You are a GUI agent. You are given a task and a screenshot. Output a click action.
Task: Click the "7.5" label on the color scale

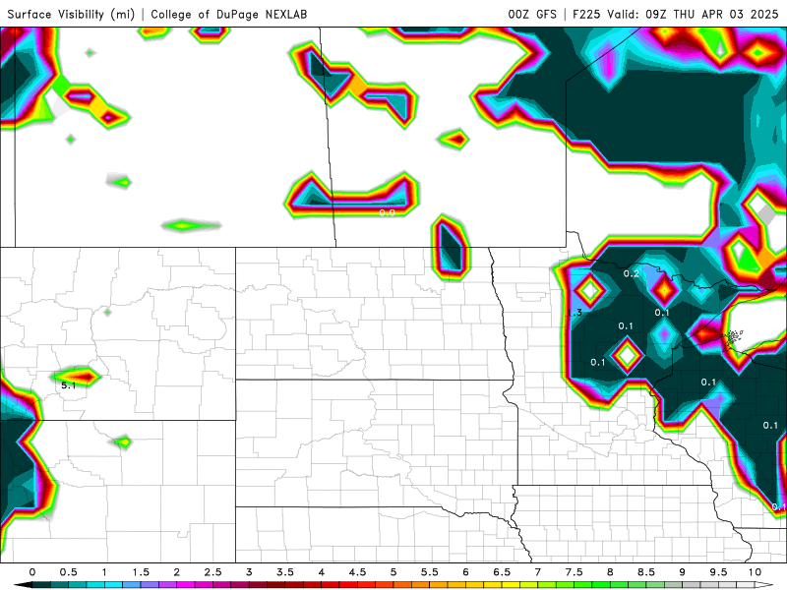(x=575, y=572)
